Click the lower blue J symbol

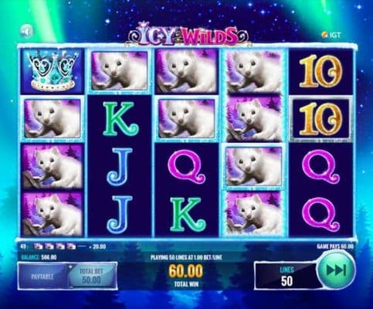coord(120,214)
